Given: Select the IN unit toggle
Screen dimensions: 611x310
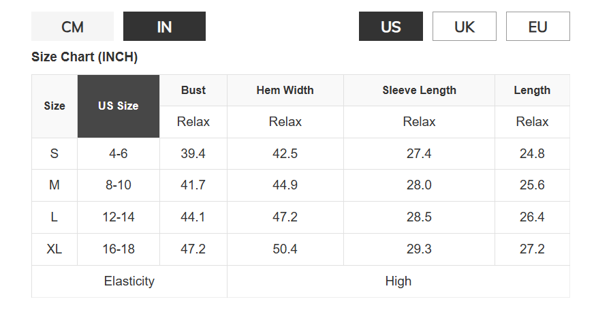Looking at the screenshot, I should [x=164, y=27].
